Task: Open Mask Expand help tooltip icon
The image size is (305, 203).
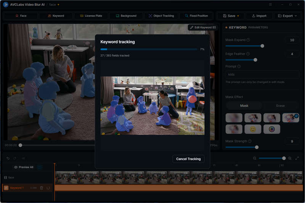Action: [248, 40]
